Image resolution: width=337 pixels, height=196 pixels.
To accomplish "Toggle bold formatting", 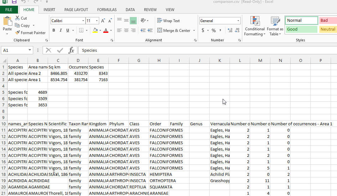I will pyautogui.click(x=54, y=30).
